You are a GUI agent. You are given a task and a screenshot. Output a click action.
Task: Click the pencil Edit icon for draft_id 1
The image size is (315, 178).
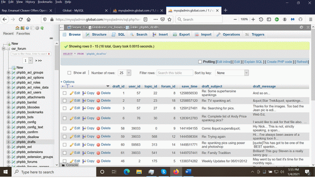[x=72, y=93]
